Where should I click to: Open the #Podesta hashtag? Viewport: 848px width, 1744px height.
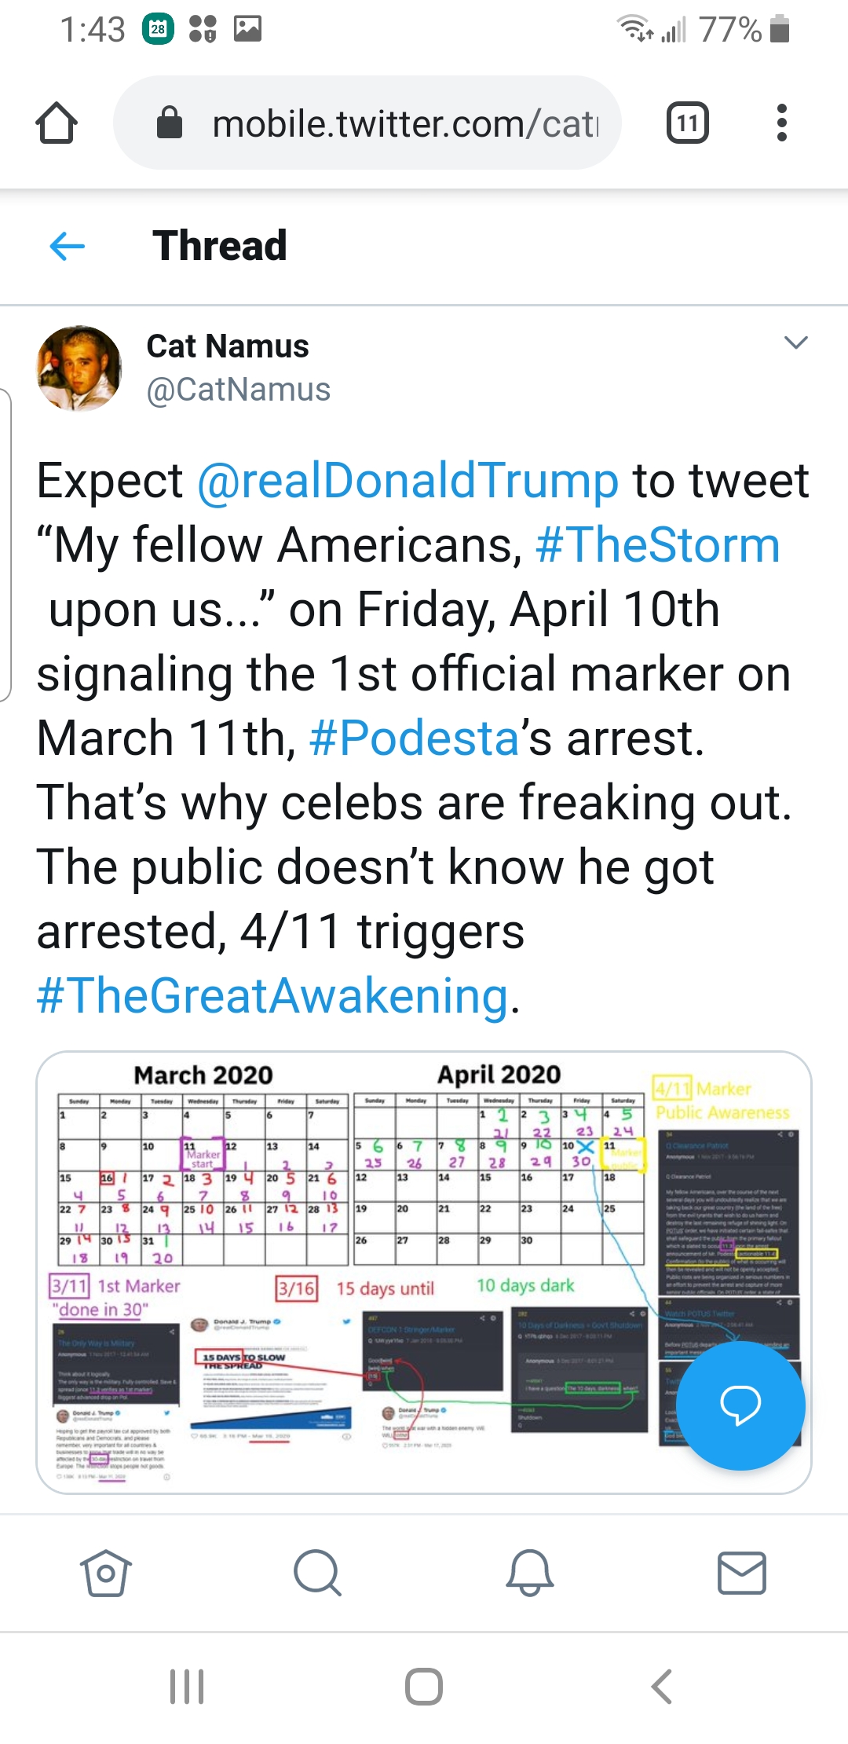tap(415, 738)
